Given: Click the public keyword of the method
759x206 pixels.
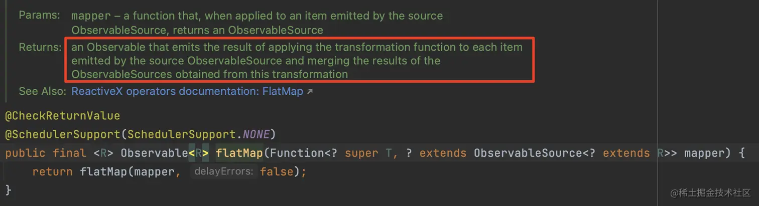Looking at the screenshot, I should point(25,153).
